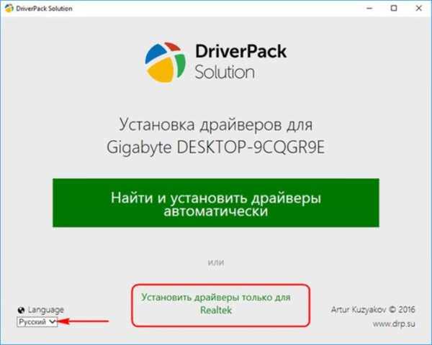Click the Language label text
432x345 pixels.
click(x=46, y=310)
